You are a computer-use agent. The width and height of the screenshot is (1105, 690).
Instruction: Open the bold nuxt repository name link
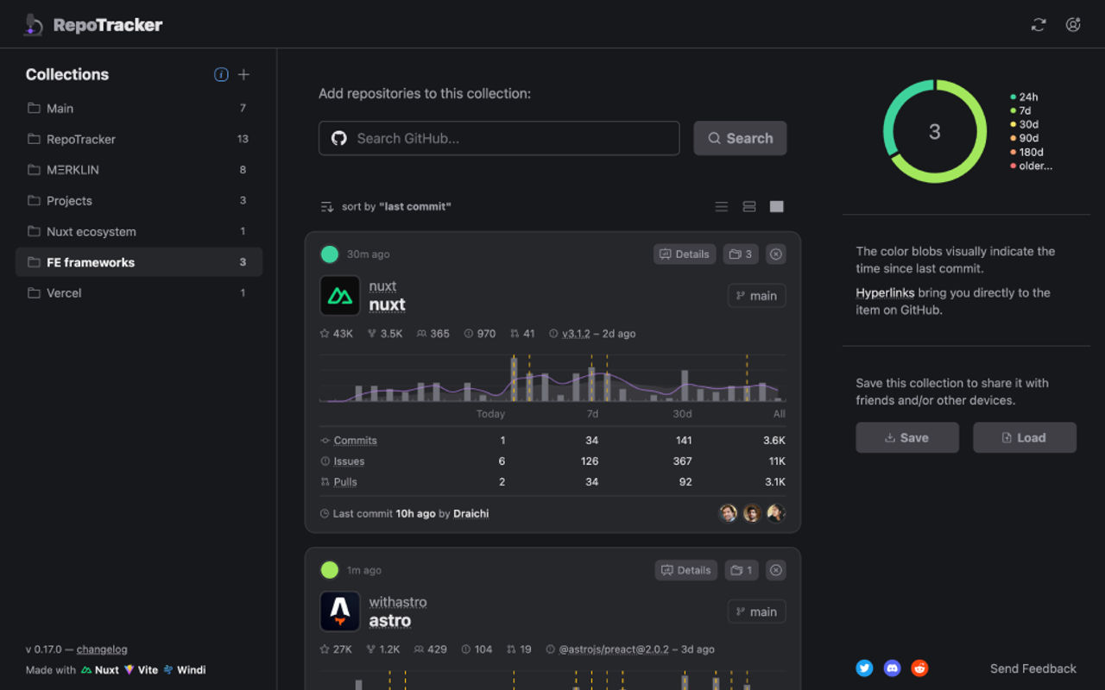pyautogui.click(x=387, y=304)
